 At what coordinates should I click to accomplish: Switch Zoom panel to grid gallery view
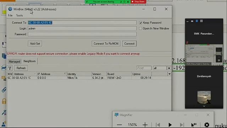coord(201,21)
